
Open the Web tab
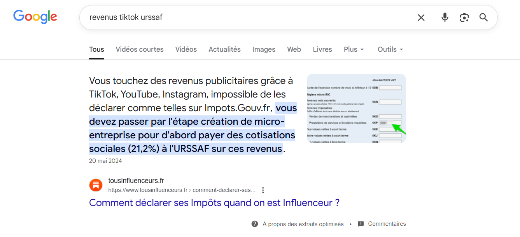294,50
